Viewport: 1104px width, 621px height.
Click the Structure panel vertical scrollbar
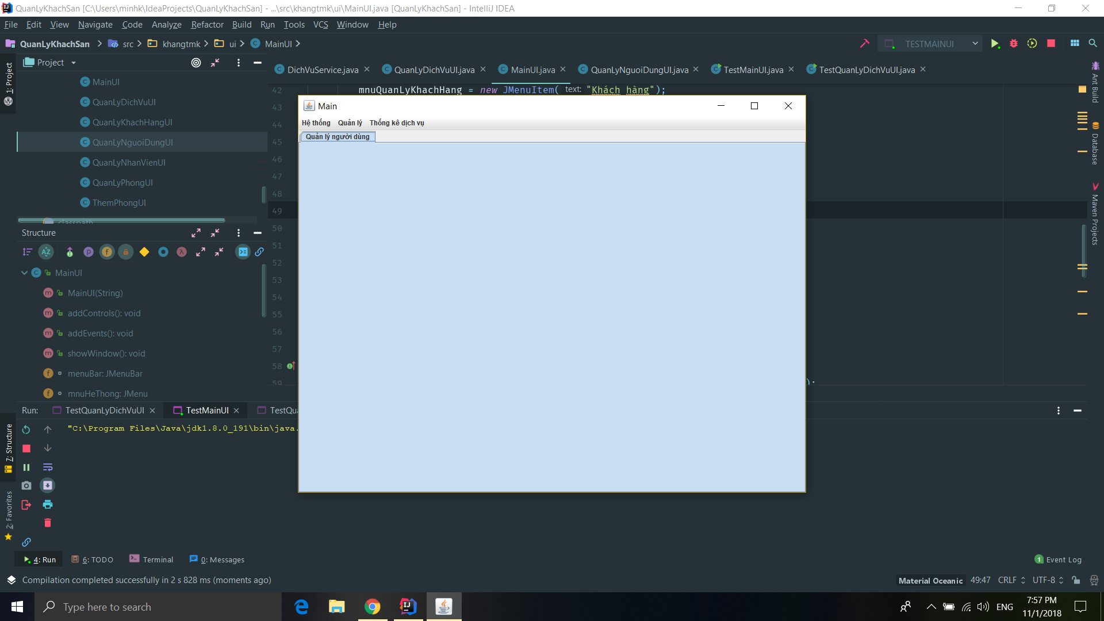(x=264, y=290)
